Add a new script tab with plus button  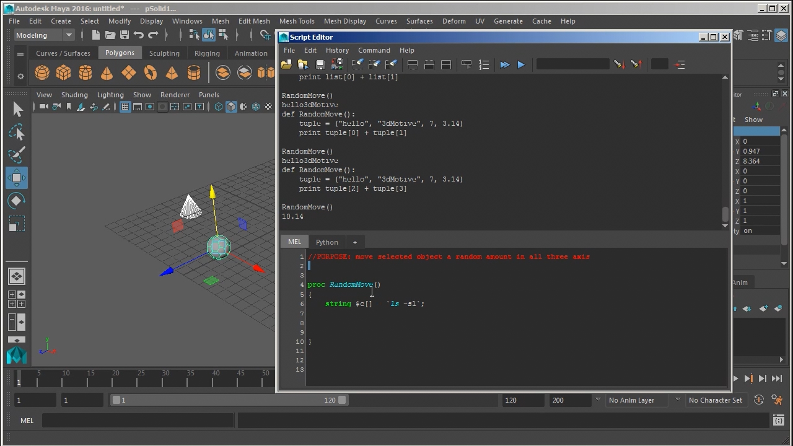pyautogui.click(x=355, y=242)
